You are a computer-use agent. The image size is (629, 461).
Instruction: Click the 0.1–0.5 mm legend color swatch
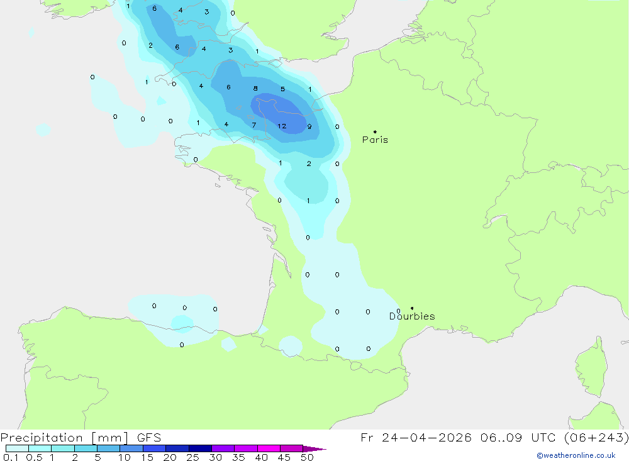click(17, 448)
